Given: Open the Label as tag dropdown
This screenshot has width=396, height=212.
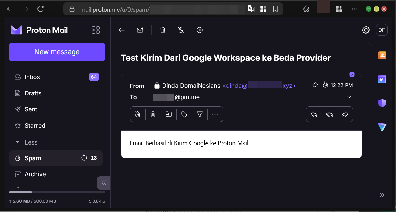Looking at the screenshot, I should point(184,115).
